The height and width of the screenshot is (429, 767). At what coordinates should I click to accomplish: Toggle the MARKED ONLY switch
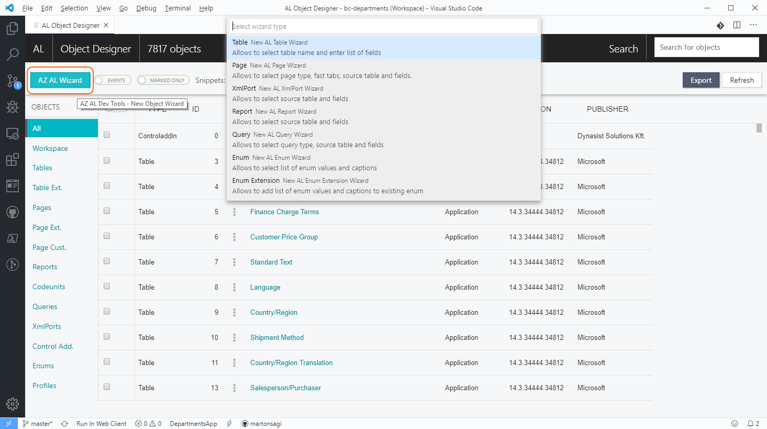pos(163,80)
